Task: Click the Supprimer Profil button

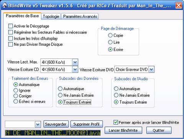Action: pos(87,124)
